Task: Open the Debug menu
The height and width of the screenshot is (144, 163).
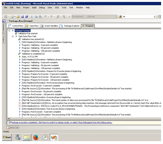Action: (42, 8)
